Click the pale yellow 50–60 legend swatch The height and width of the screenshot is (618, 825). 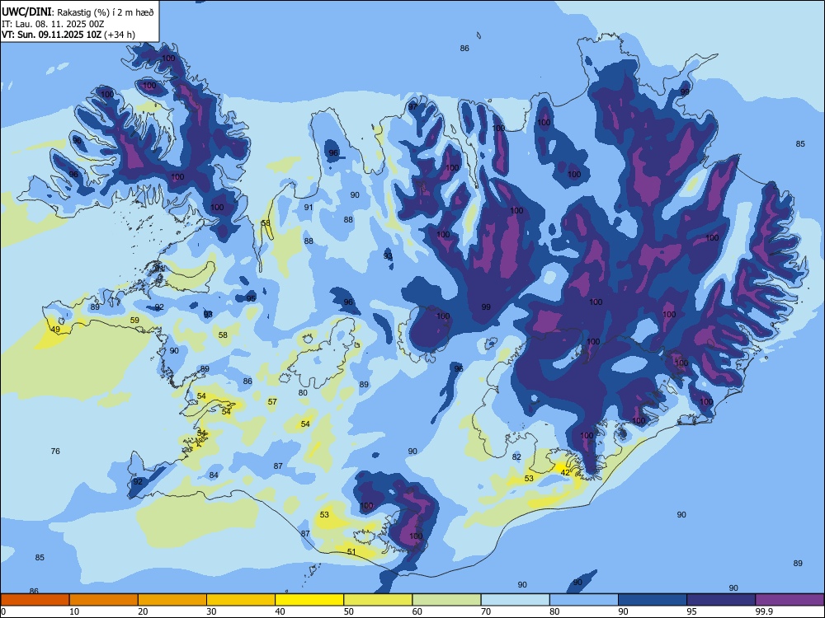[379, 600]
